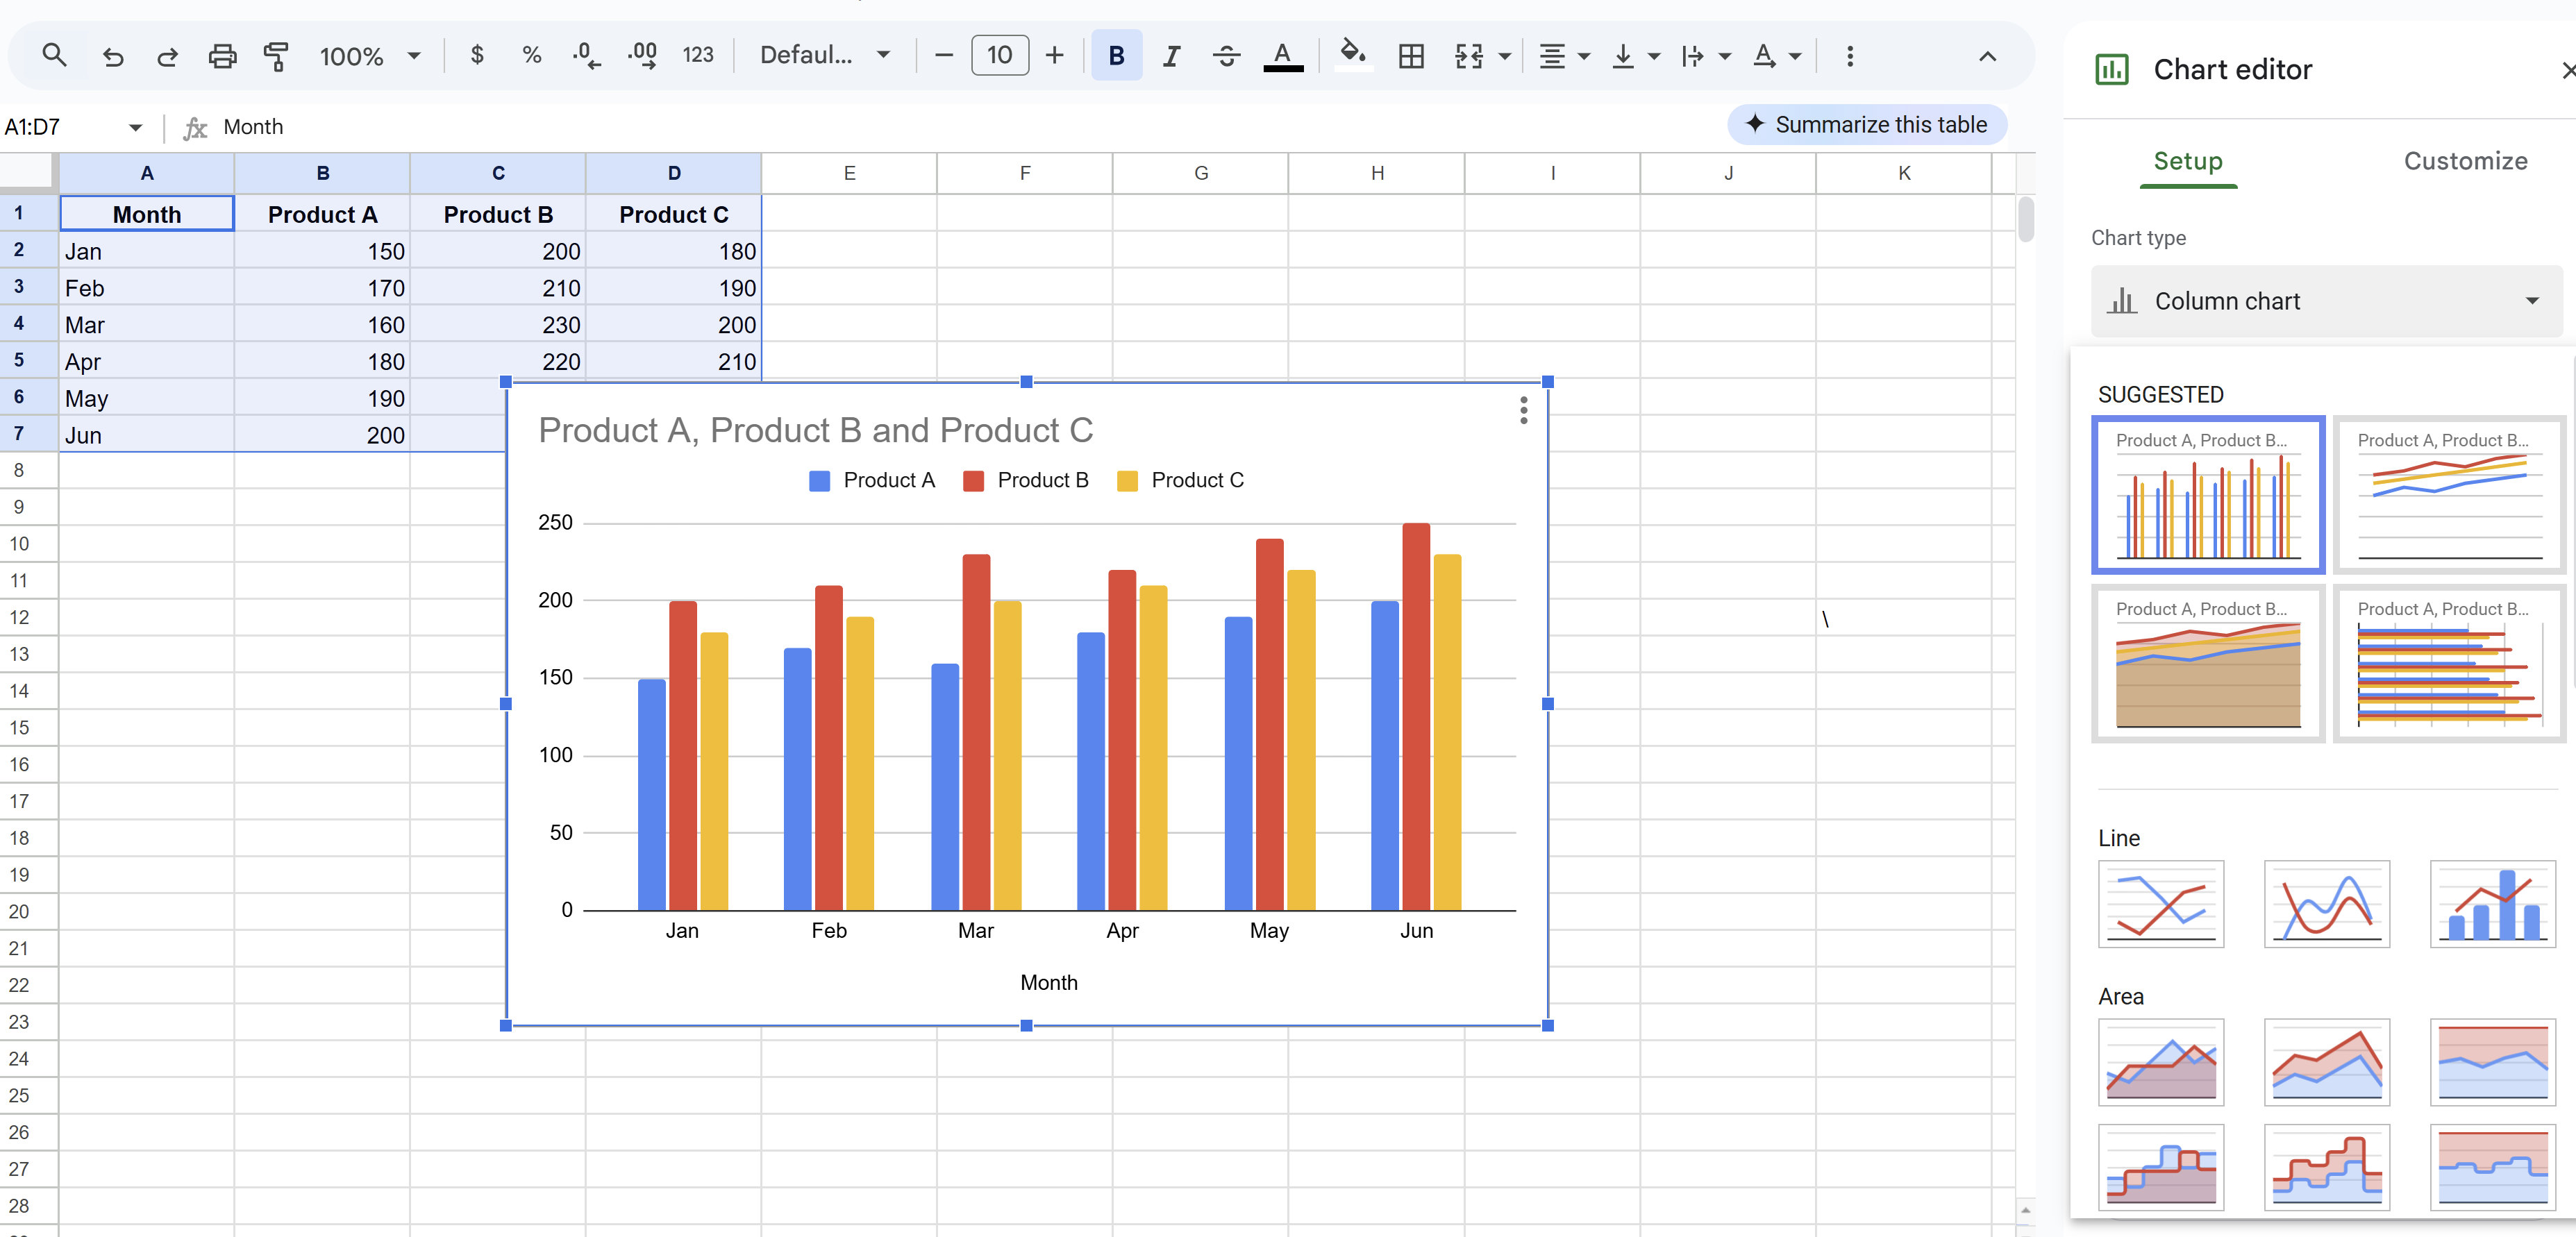
Task: Click the Month axis title on chart
Action: (x=1048, y=983)
